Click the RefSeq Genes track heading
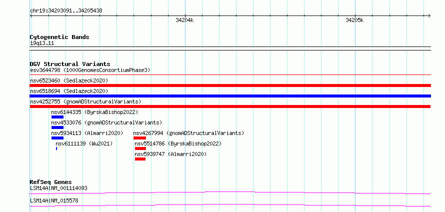Screen dimensions: 445x212 coord(51,182)
